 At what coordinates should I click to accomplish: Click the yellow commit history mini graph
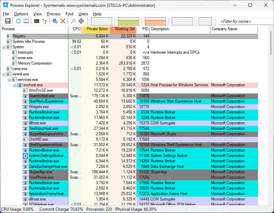(129, 21)
